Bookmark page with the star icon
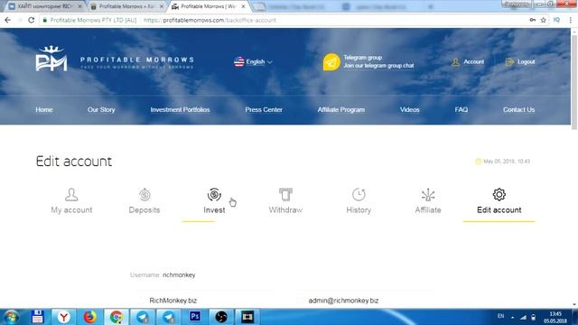The image size is (578, 325). tap(543, 20)
